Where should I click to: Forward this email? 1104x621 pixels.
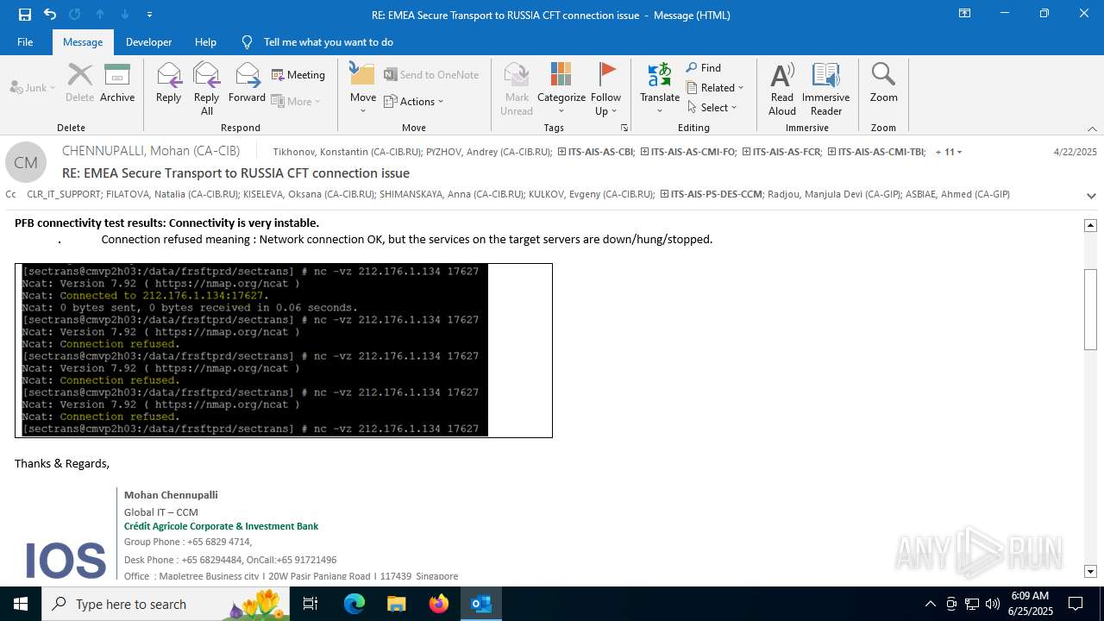247,84
